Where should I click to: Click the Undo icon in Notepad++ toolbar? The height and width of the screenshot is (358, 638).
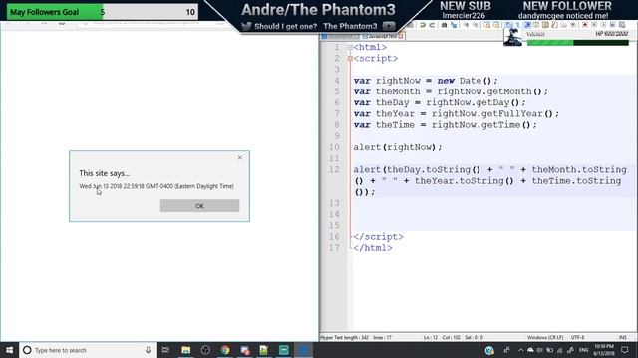coord(422,25)
